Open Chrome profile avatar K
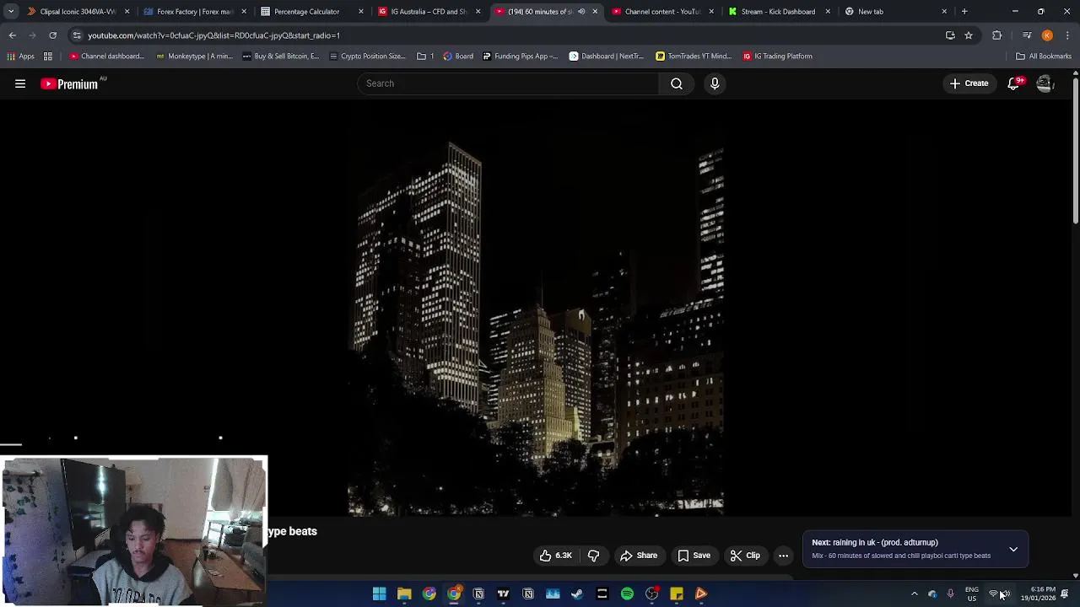The height and width of the screenshot is (607, 1080). [x=1047, y=35]
